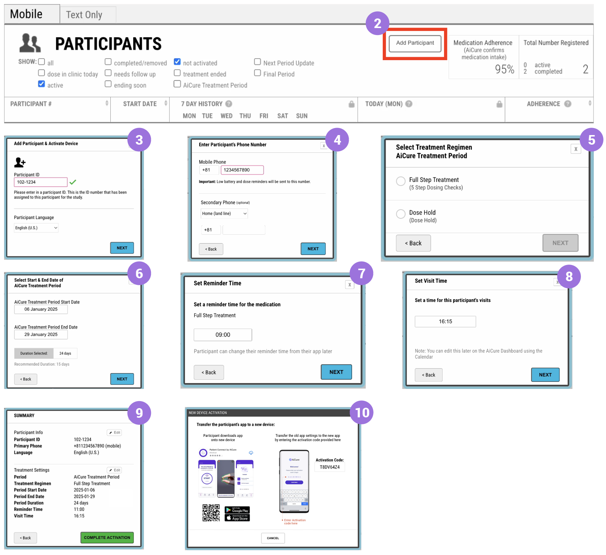Image resolution: width=606 pixels, height=555 pixels.
Task: Click the add-participant person icon in step 3
Action: click(20, 162)
